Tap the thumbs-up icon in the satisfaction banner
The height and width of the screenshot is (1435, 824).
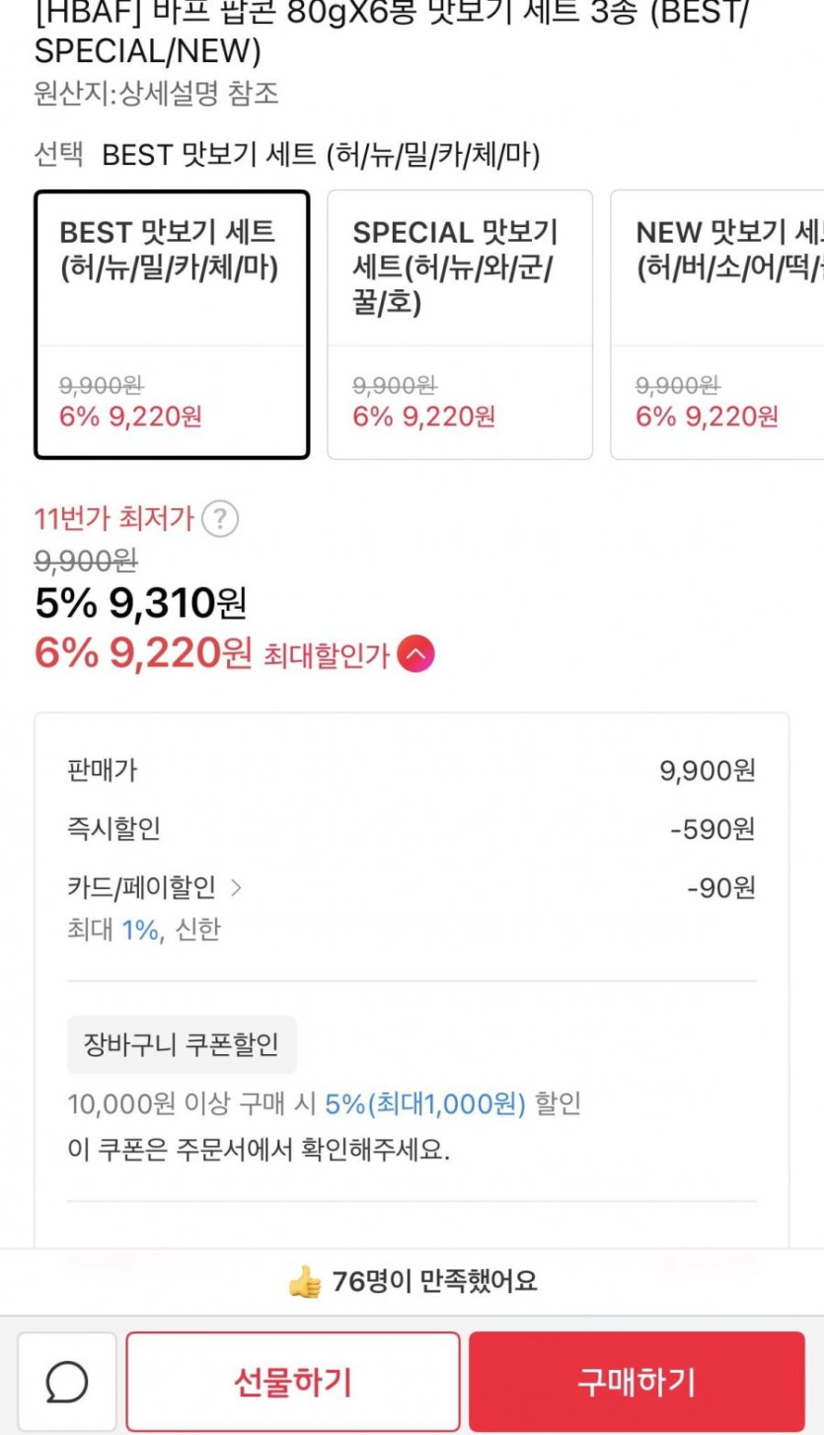point(305,1282)
